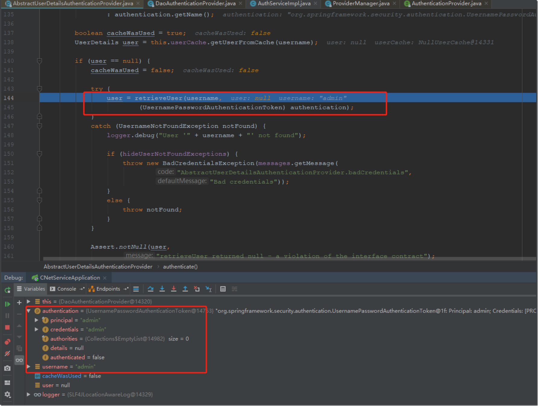The height and width of the screenshot is (406, 538).
Task: View breakpoints icon in debug sidebar
Action: point(8,342)
